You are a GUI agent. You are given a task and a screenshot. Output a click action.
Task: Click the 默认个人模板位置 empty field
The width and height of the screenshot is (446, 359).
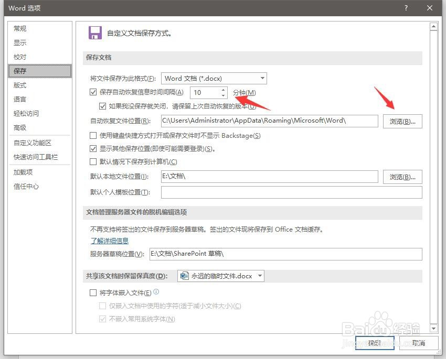pyautogui.click(x=292, y=192)
